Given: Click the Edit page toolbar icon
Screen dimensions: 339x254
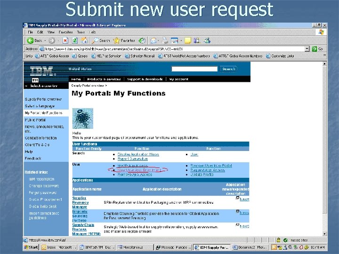Looking at the screenshot, I should pos(175,40).
